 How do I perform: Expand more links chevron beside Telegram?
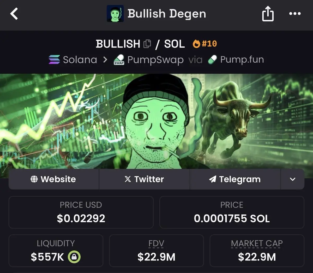click(293, 179)
